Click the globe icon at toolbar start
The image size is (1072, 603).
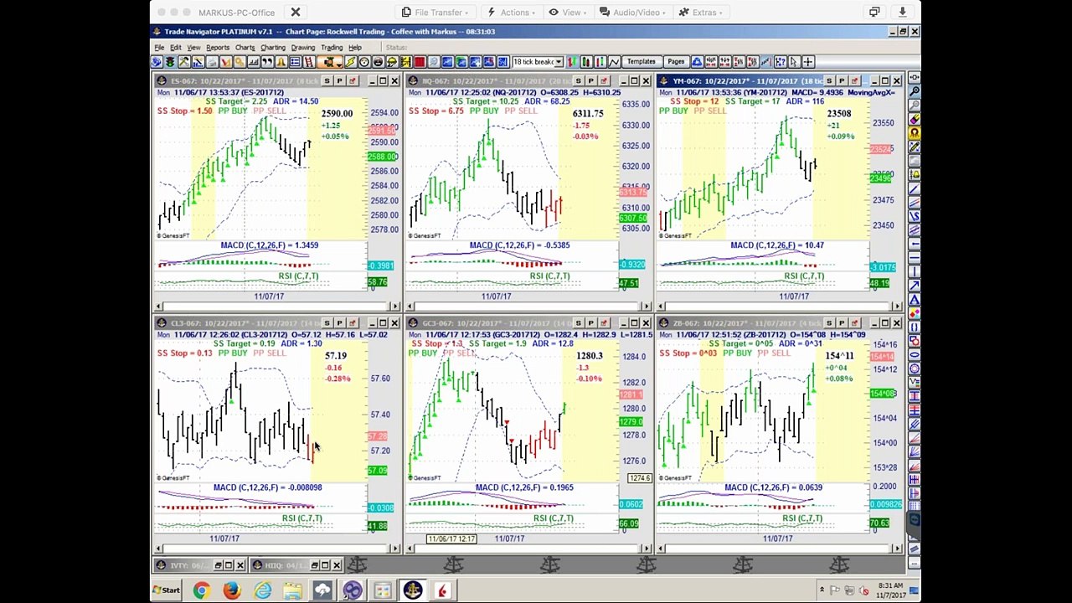[157, 62]
